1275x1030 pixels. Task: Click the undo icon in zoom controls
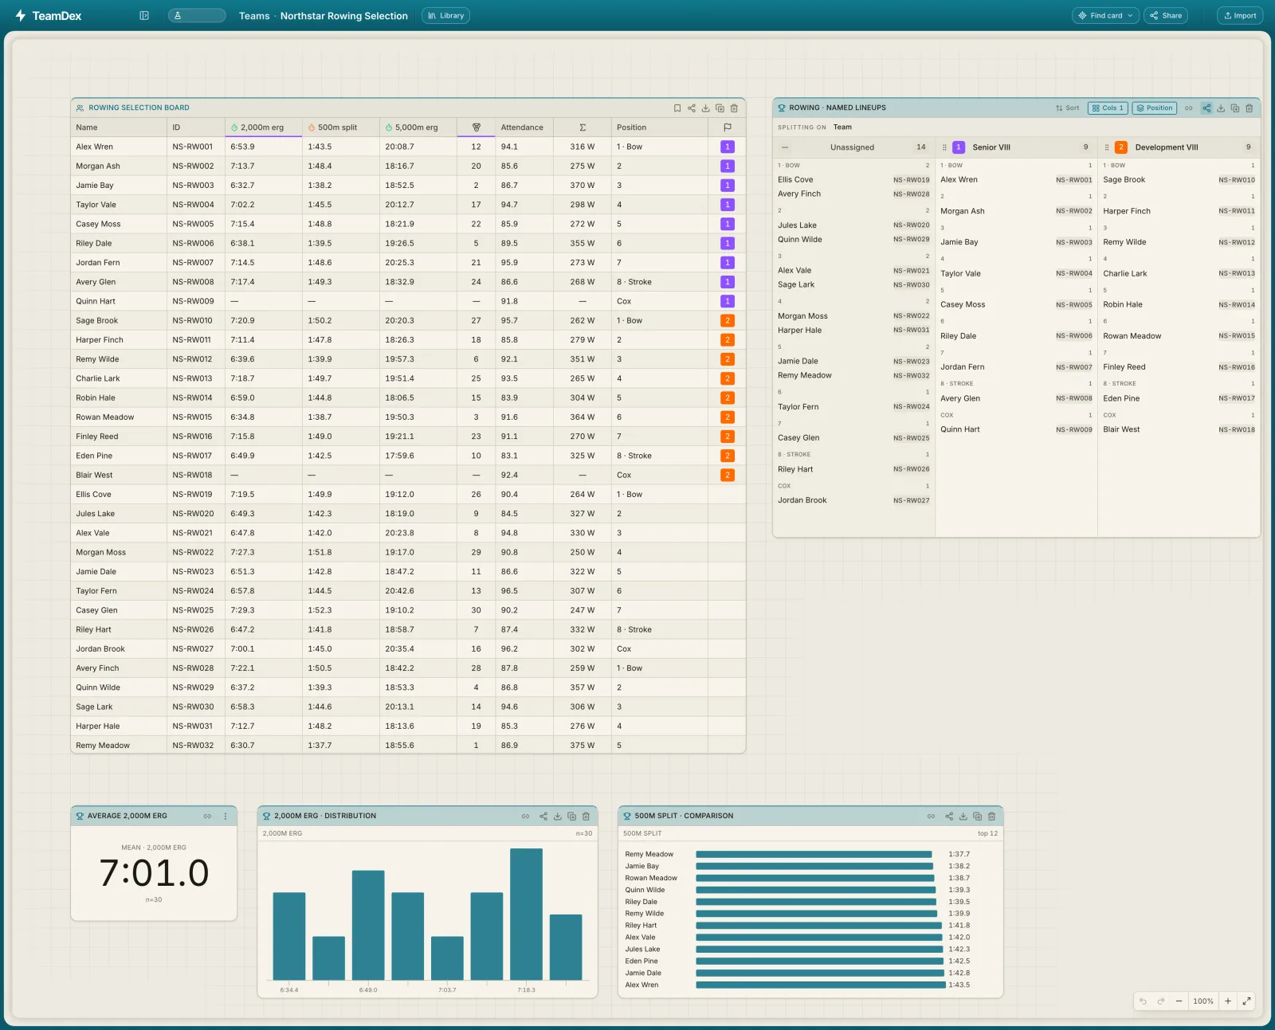pos(1144,1001)
